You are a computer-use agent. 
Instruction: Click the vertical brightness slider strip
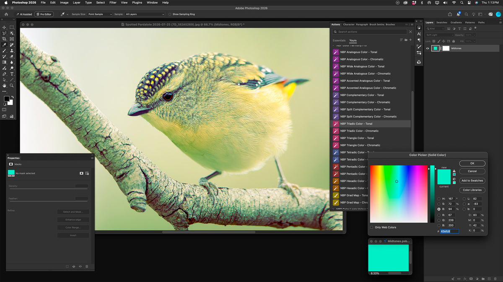tap(432, 194)
